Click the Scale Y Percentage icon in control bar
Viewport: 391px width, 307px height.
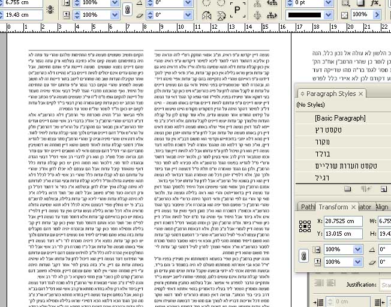(x=66, y=15)
